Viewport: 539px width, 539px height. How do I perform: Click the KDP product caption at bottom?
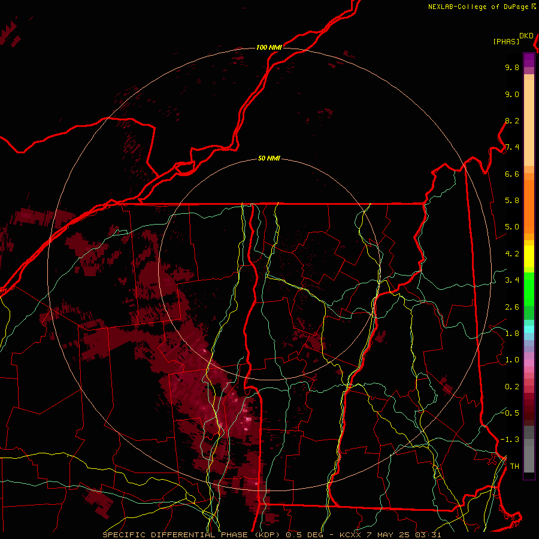(x=272, y=535)
